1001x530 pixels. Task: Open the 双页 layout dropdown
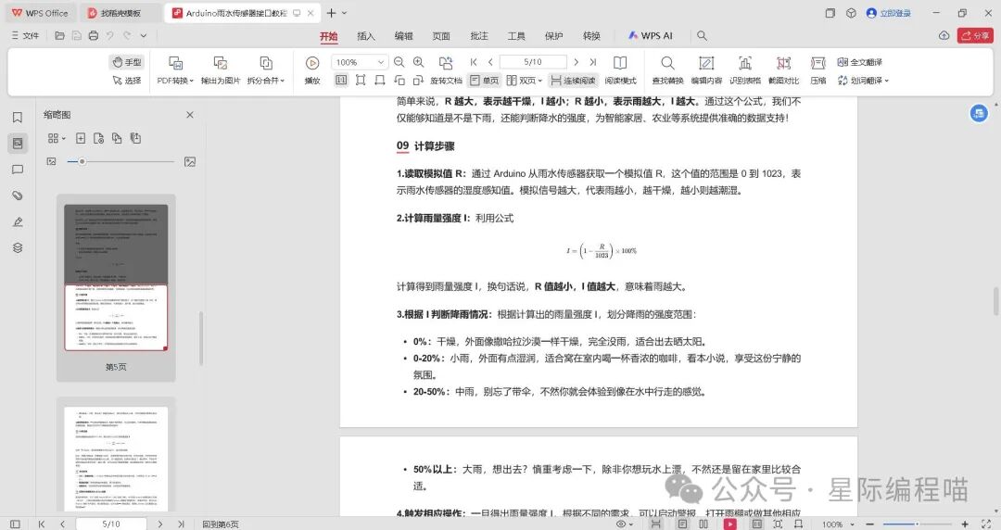point(524,81)
